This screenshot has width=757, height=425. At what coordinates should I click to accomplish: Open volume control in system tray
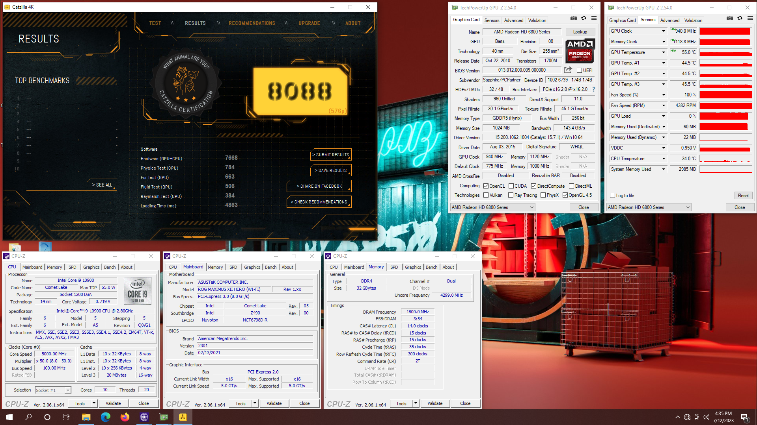pyautogui.click(x=706, y=417)
